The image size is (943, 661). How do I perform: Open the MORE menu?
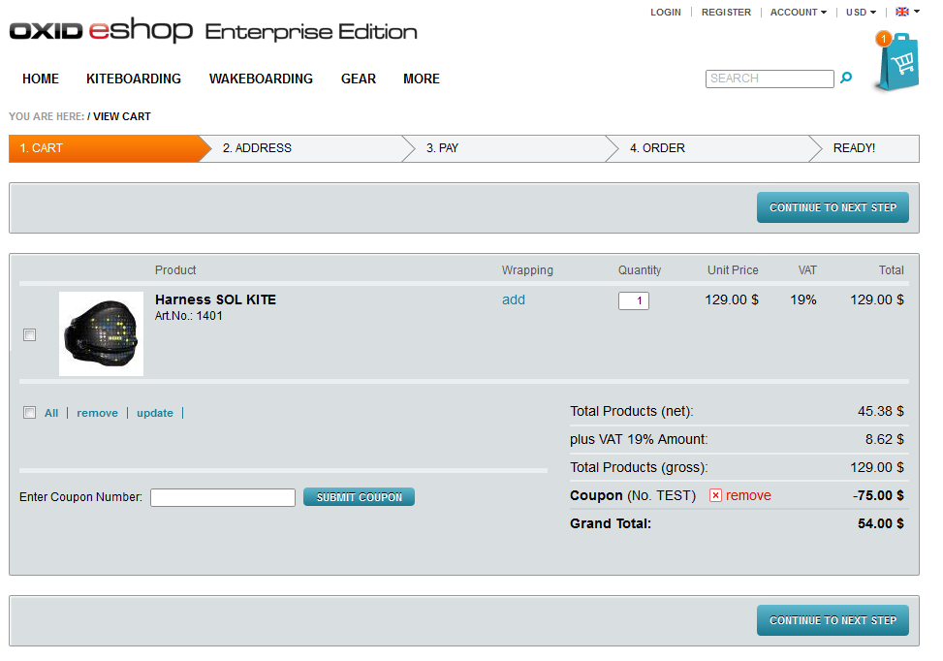422,79
